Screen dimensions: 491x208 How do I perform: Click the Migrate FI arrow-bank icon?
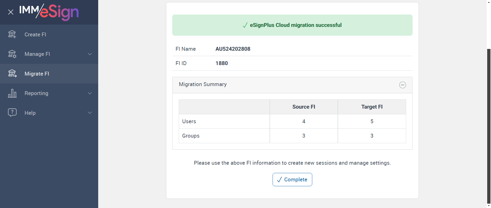[12, 74]
